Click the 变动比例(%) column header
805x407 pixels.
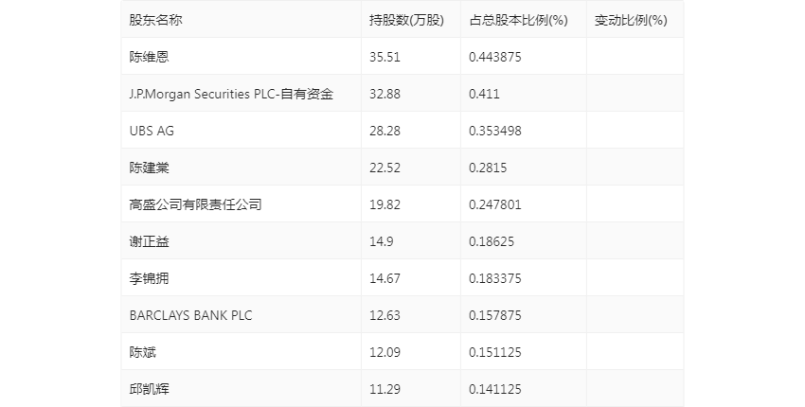coord(631,20)
